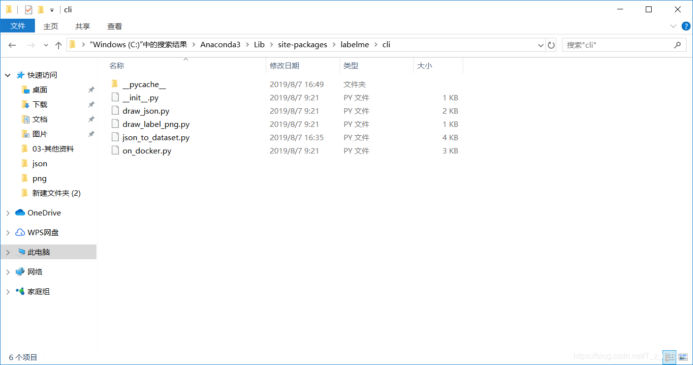The height and width of the screenshot is (365, 693).
Task: Expand the 网络 tree node
Action: (7, 272)
